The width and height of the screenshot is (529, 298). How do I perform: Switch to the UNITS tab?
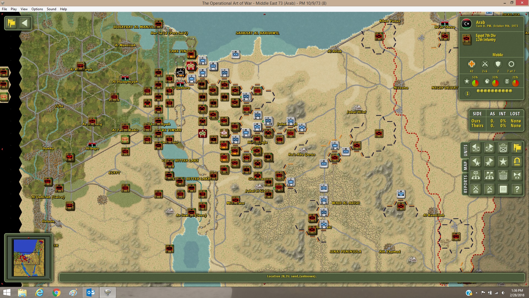pyautogui.click(x=465, y=150)
